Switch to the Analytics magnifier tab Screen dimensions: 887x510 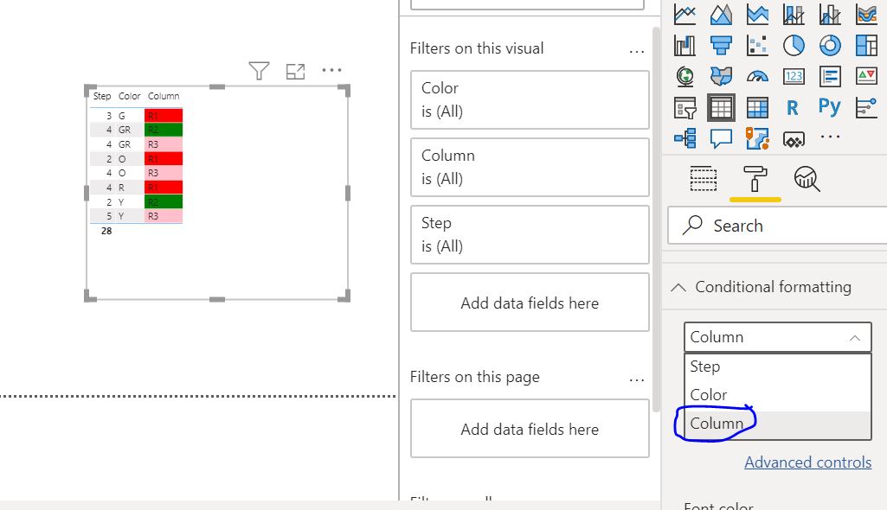(807, 179)
